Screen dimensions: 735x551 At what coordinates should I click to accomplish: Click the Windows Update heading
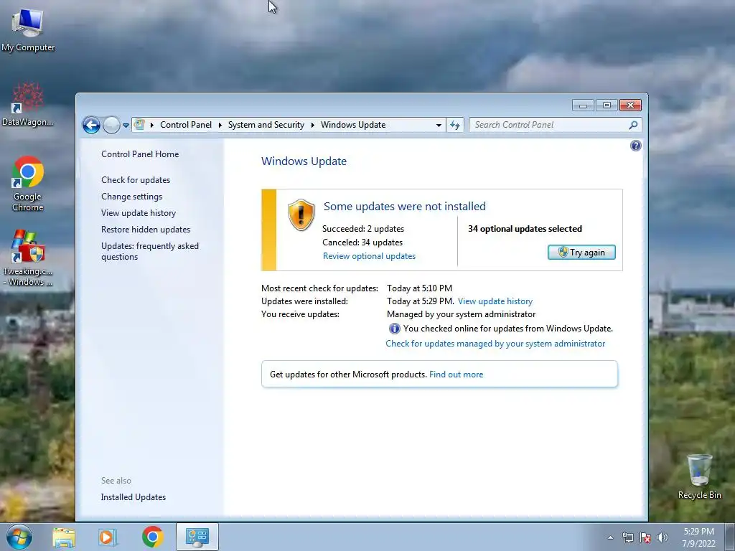pyautogui.click(x=304, y=161)
